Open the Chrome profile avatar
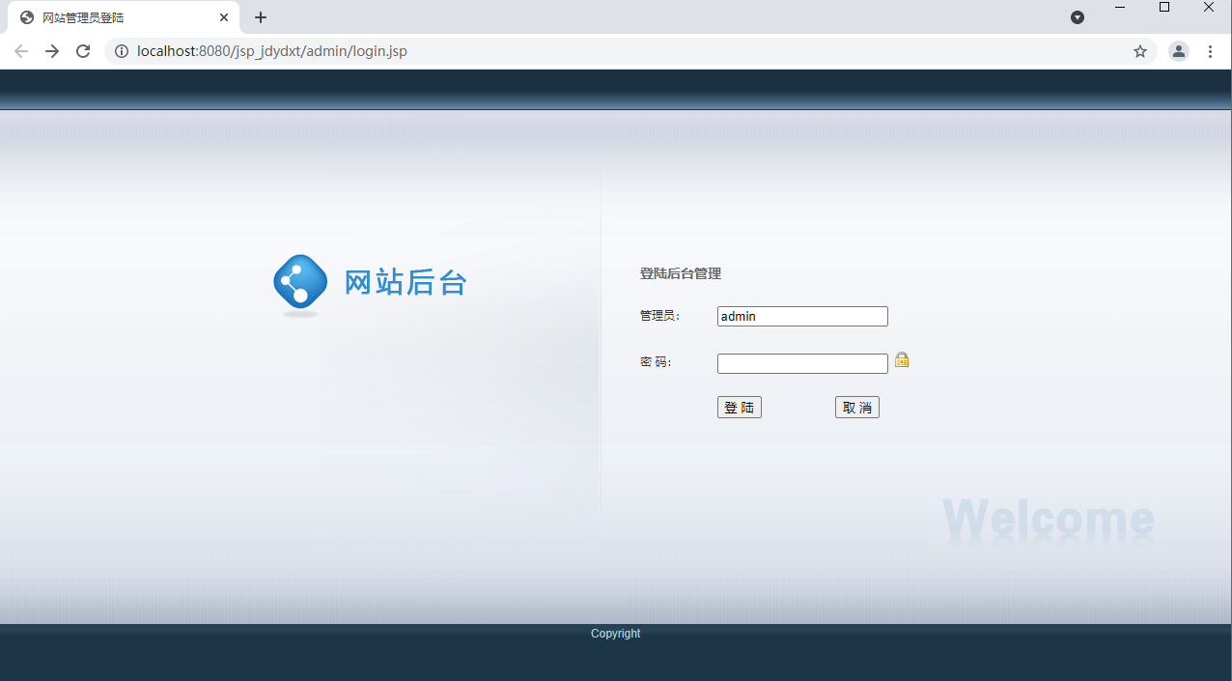 [x=1179, y=51]
